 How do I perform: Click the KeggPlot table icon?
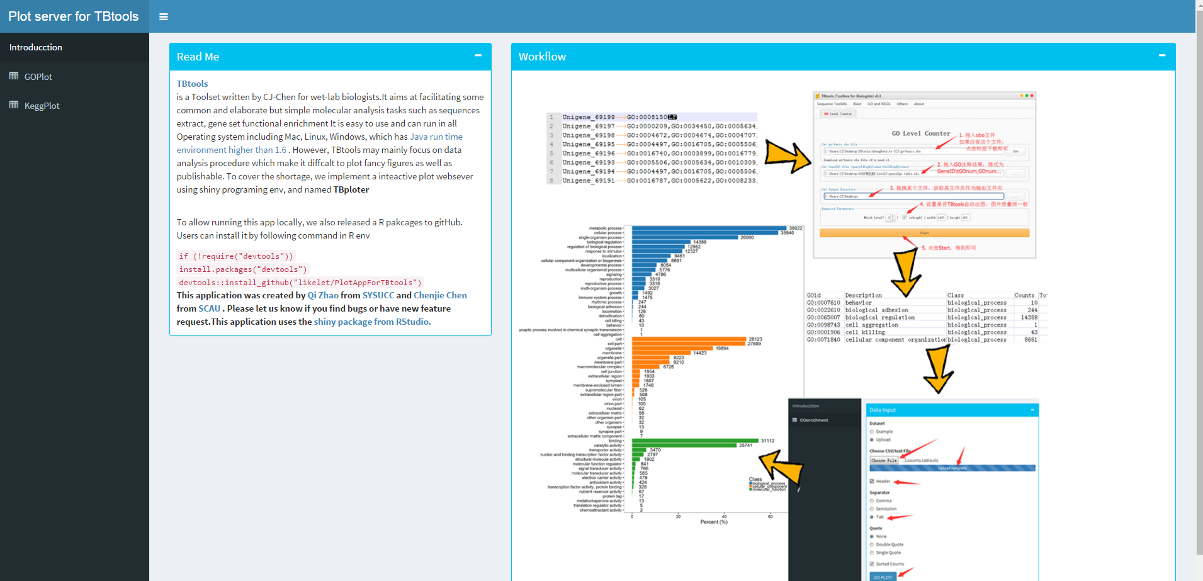14,105
